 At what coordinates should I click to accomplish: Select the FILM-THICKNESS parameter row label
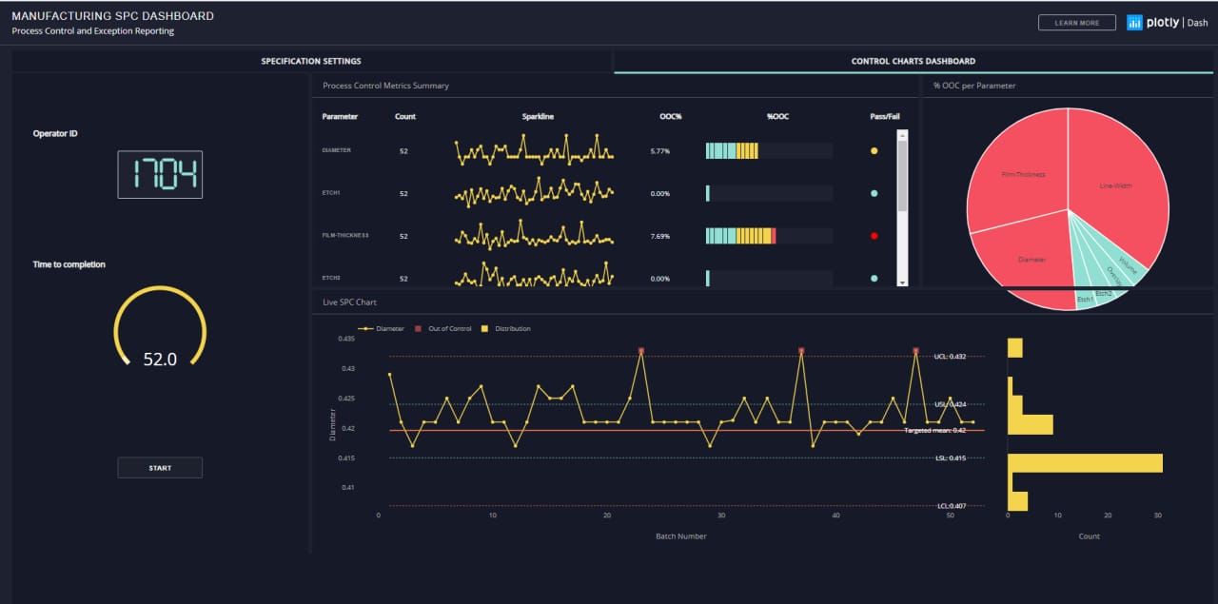tap(345, 235)
